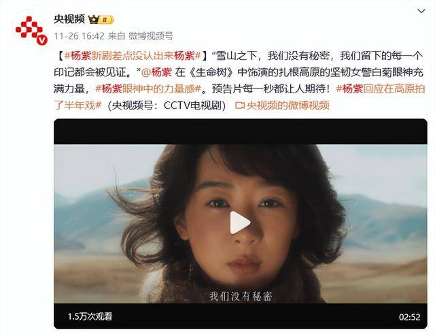Screen dimensions: 435x334
Task: Open hashtag #杨紫回应在高原拍了半年戏#
Action: (x=239, y=97)
